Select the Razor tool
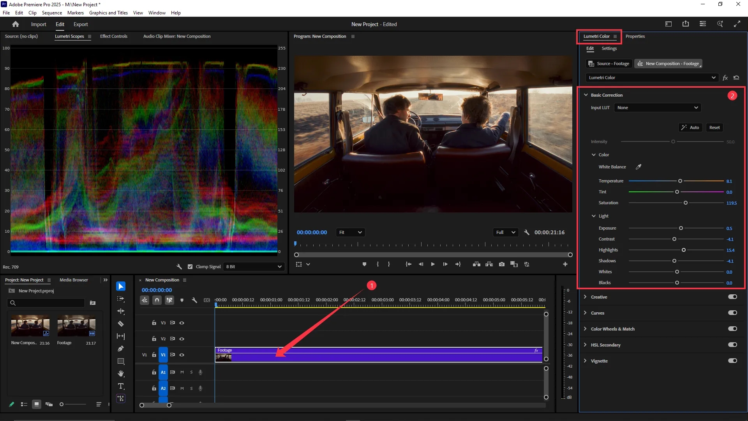 click(121, 324)
